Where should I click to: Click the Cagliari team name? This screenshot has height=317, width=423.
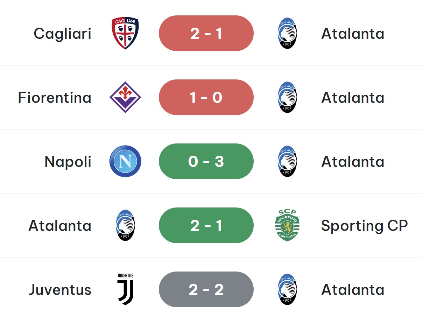point(63,34)
